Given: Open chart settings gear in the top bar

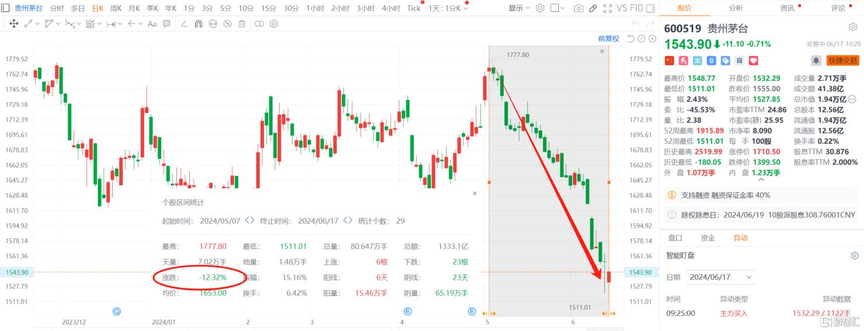Looking at the screenshot, I should pos(540,8).
